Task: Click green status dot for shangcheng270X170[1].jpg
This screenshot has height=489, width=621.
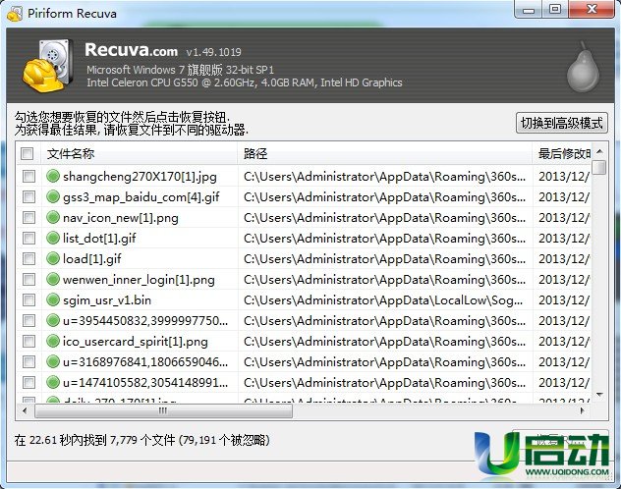Action: point(53,176)
